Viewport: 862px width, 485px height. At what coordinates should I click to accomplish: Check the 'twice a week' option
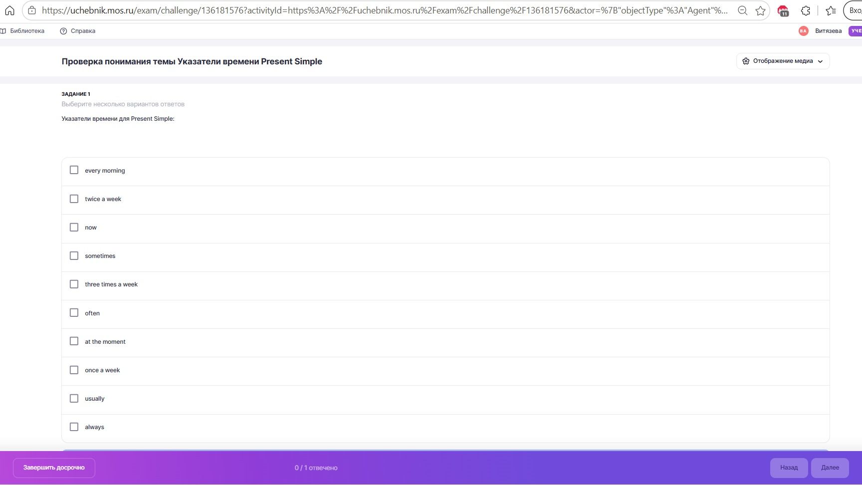coord(74,199)
